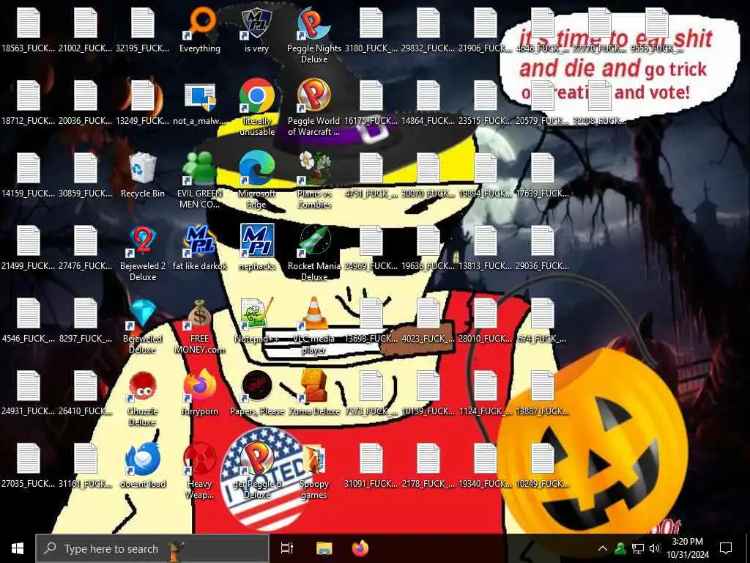The image size is (750, 563).
Task: Open the 'get Peggle'd Deluxe' shortcut
Action: [x=257, y=471]
